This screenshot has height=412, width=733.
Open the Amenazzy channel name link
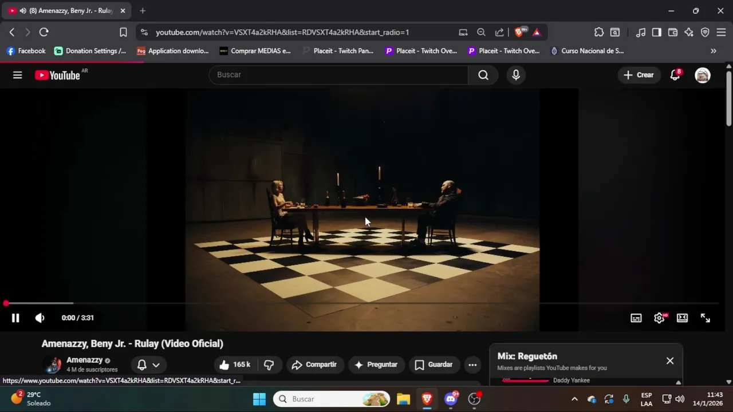click(85, 360)
